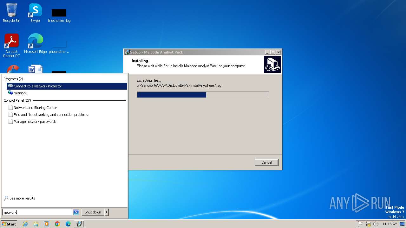The image size is (406, 228).
Task: Open the Recycle Bin desktop icon
Action: pos(11,13)
